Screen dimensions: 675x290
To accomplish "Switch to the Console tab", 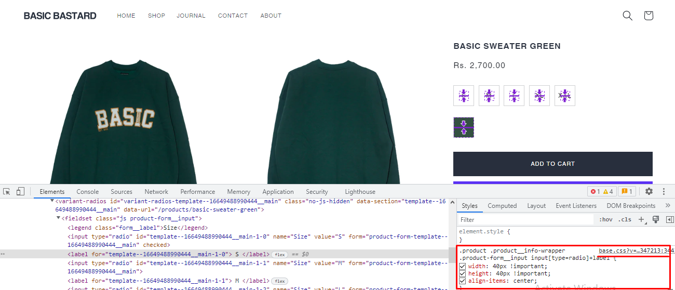I will coord(87,191).
